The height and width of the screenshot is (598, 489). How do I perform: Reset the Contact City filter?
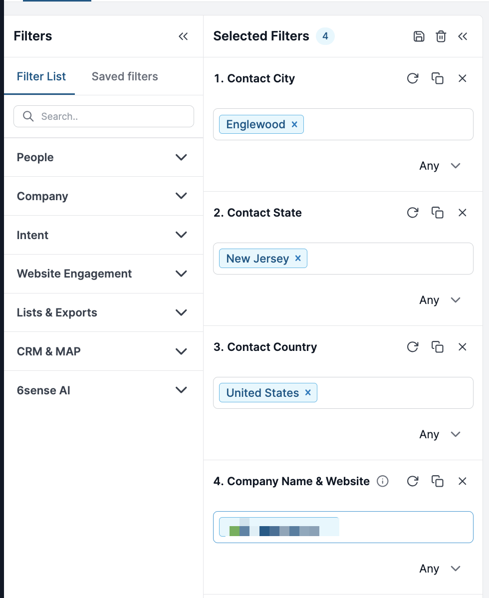(413, 78)
